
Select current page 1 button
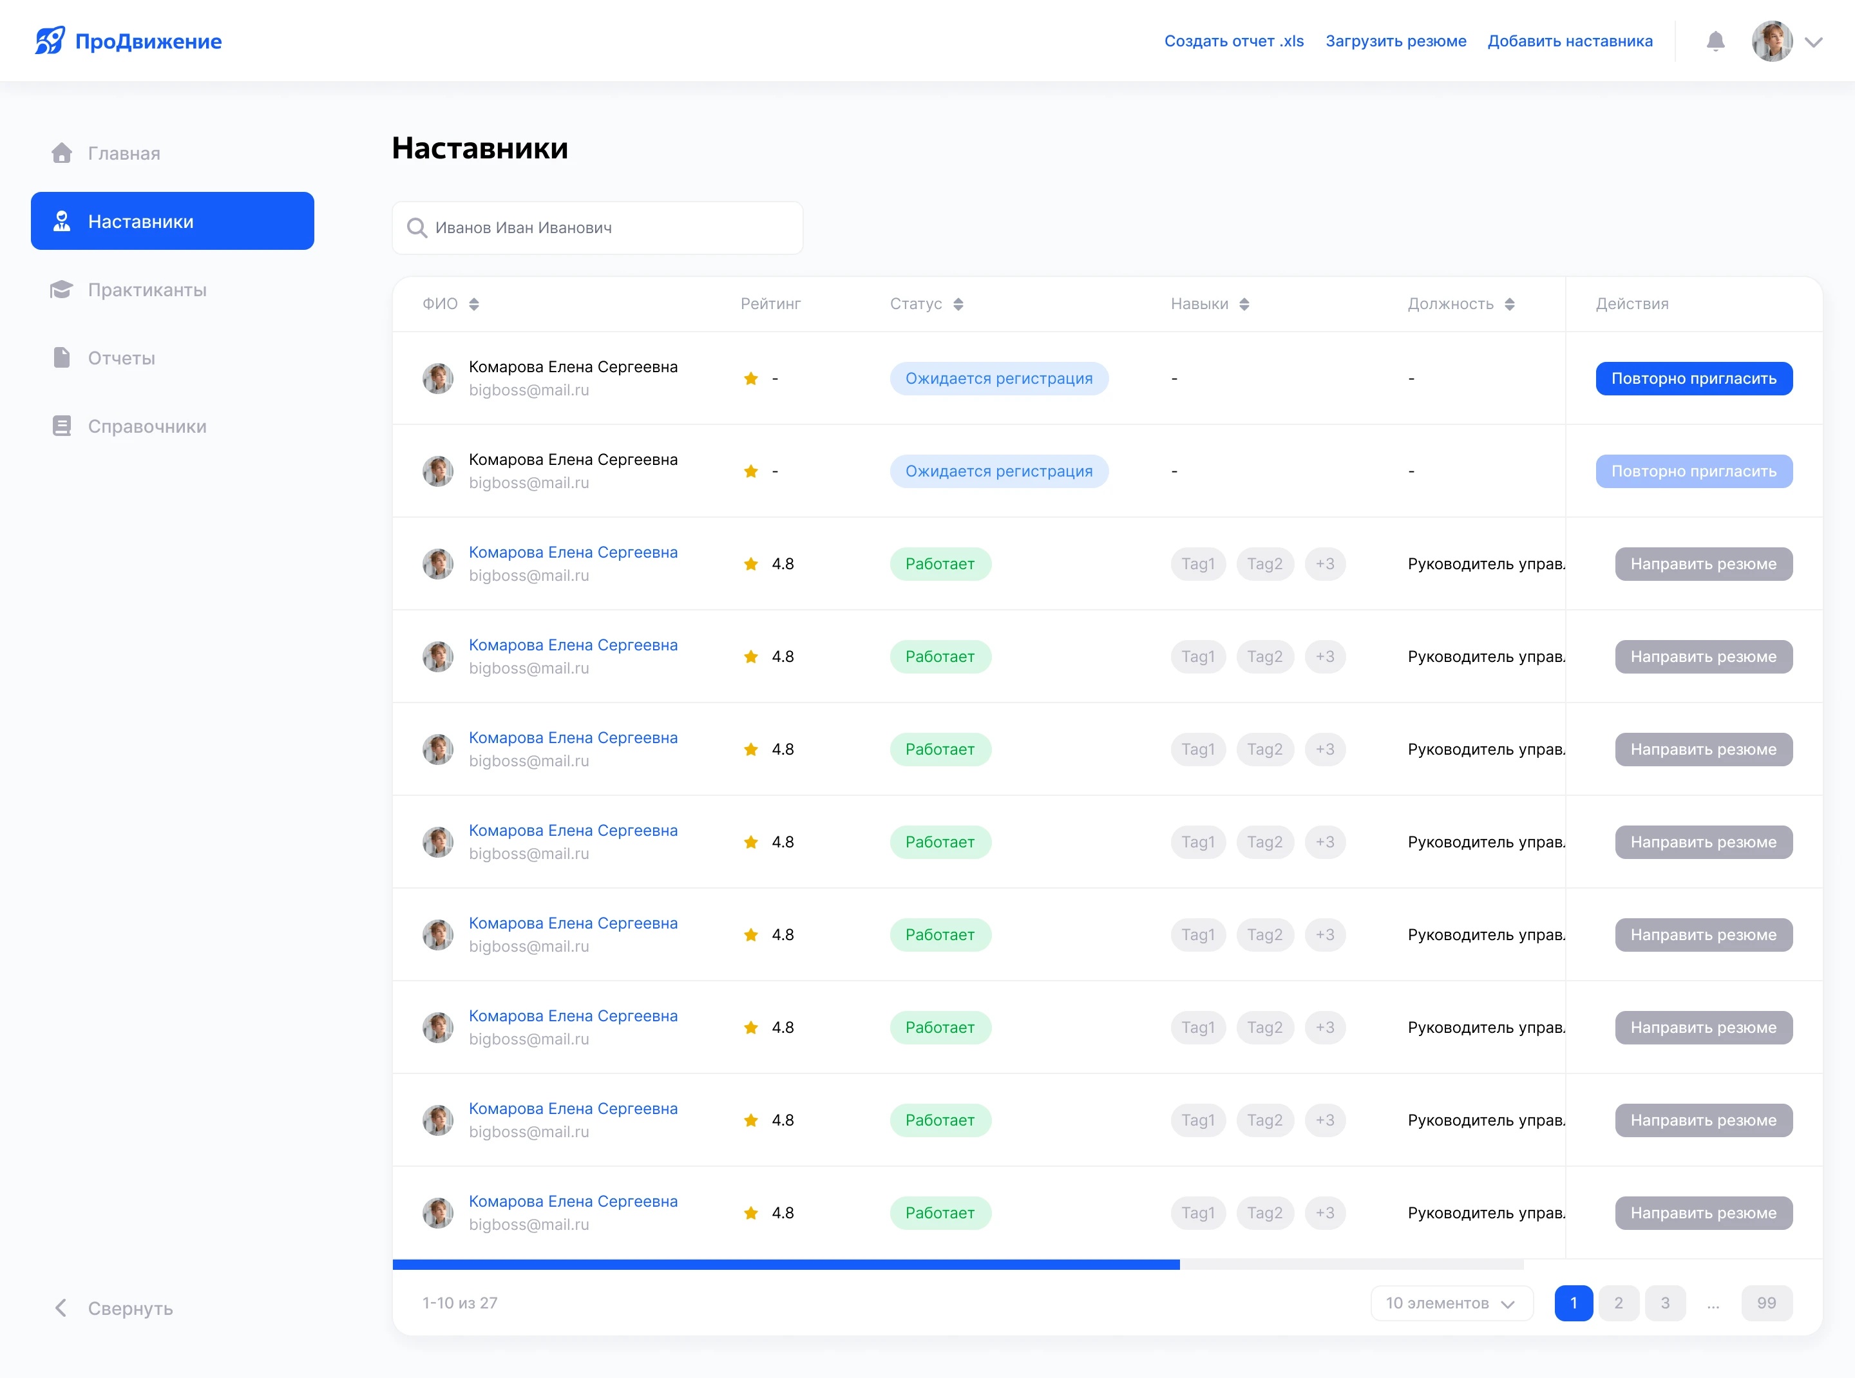[x=1574, y=1303]
